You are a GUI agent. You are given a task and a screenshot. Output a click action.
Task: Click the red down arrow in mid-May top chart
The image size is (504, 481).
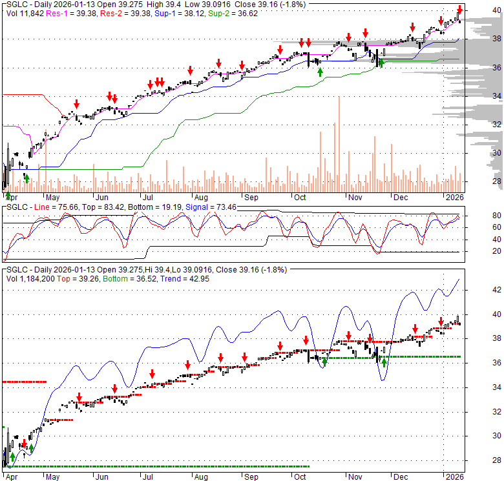tap(76, 104)
